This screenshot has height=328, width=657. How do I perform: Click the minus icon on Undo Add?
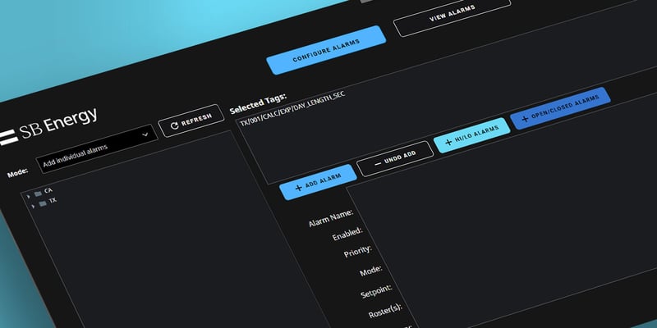click(x=378, y=163)
